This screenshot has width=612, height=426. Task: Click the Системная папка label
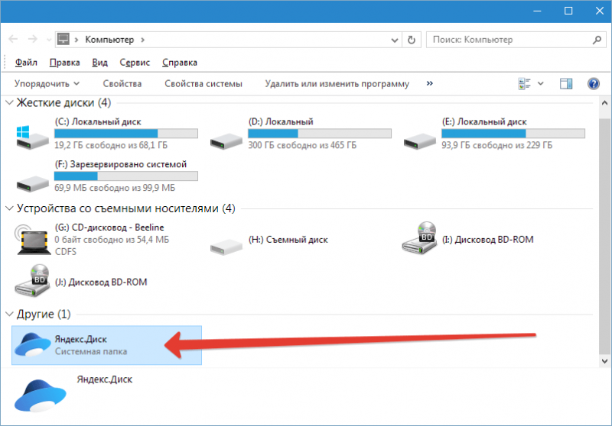[x=91, y=351]
